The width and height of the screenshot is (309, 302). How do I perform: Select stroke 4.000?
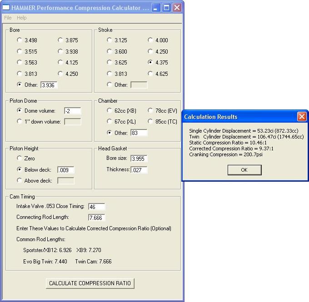pos(150,40)
